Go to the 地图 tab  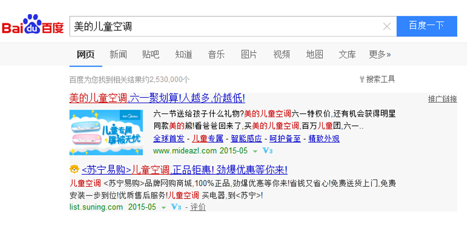(314, 55)
